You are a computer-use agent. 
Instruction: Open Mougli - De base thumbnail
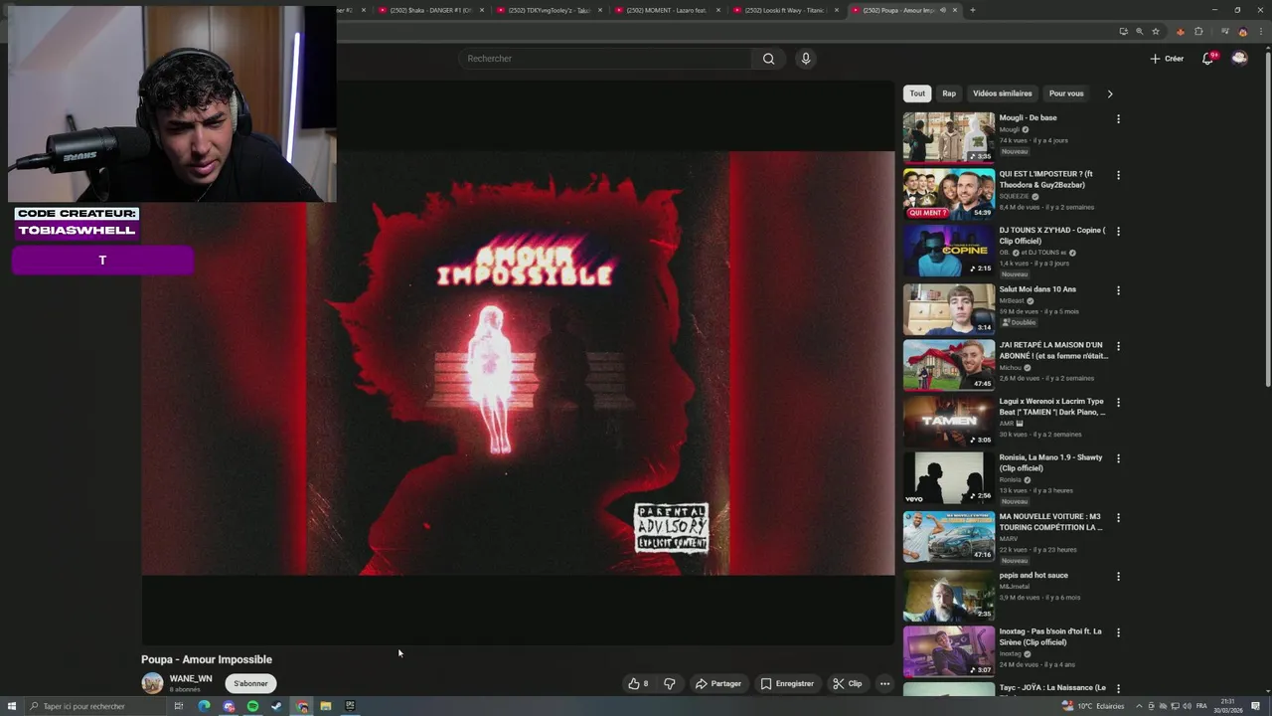tap(948, 136)
